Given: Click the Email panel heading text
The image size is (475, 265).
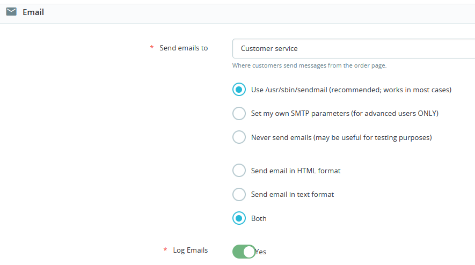Looking at the screenshot, I should (33, 12).
